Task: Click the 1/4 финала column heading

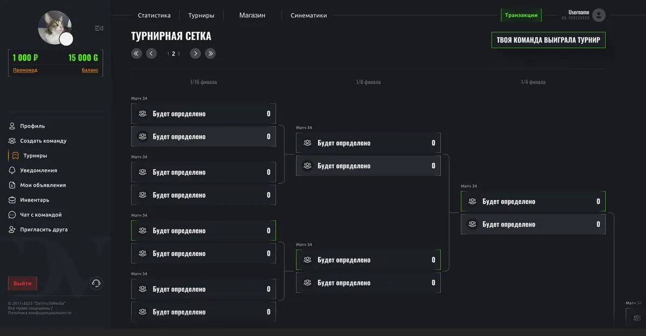Action: pyautogui.click(x=533, y=82)
